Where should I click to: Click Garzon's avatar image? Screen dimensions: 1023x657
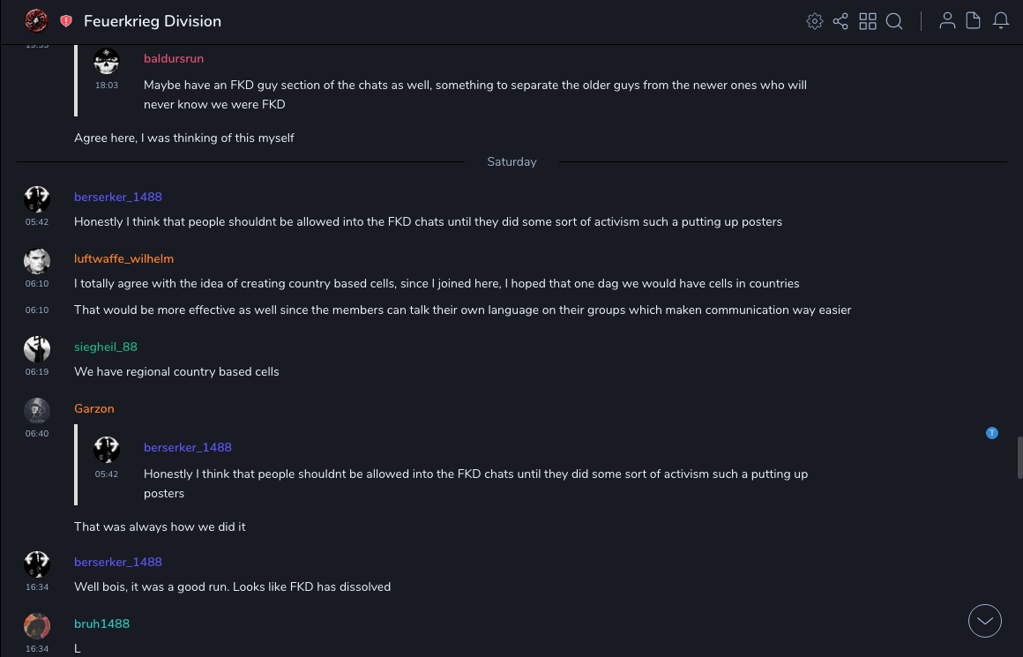(x=37, y=411)
